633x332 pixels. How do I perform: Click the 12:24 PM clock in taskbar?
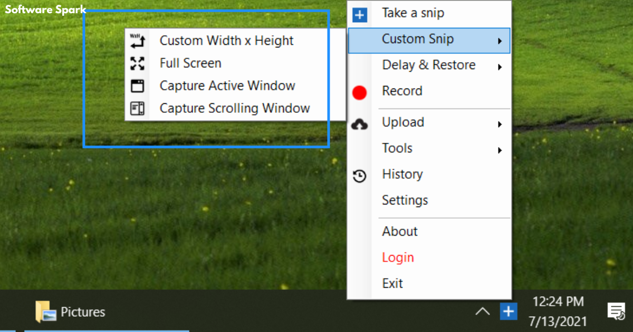point(558,302)
